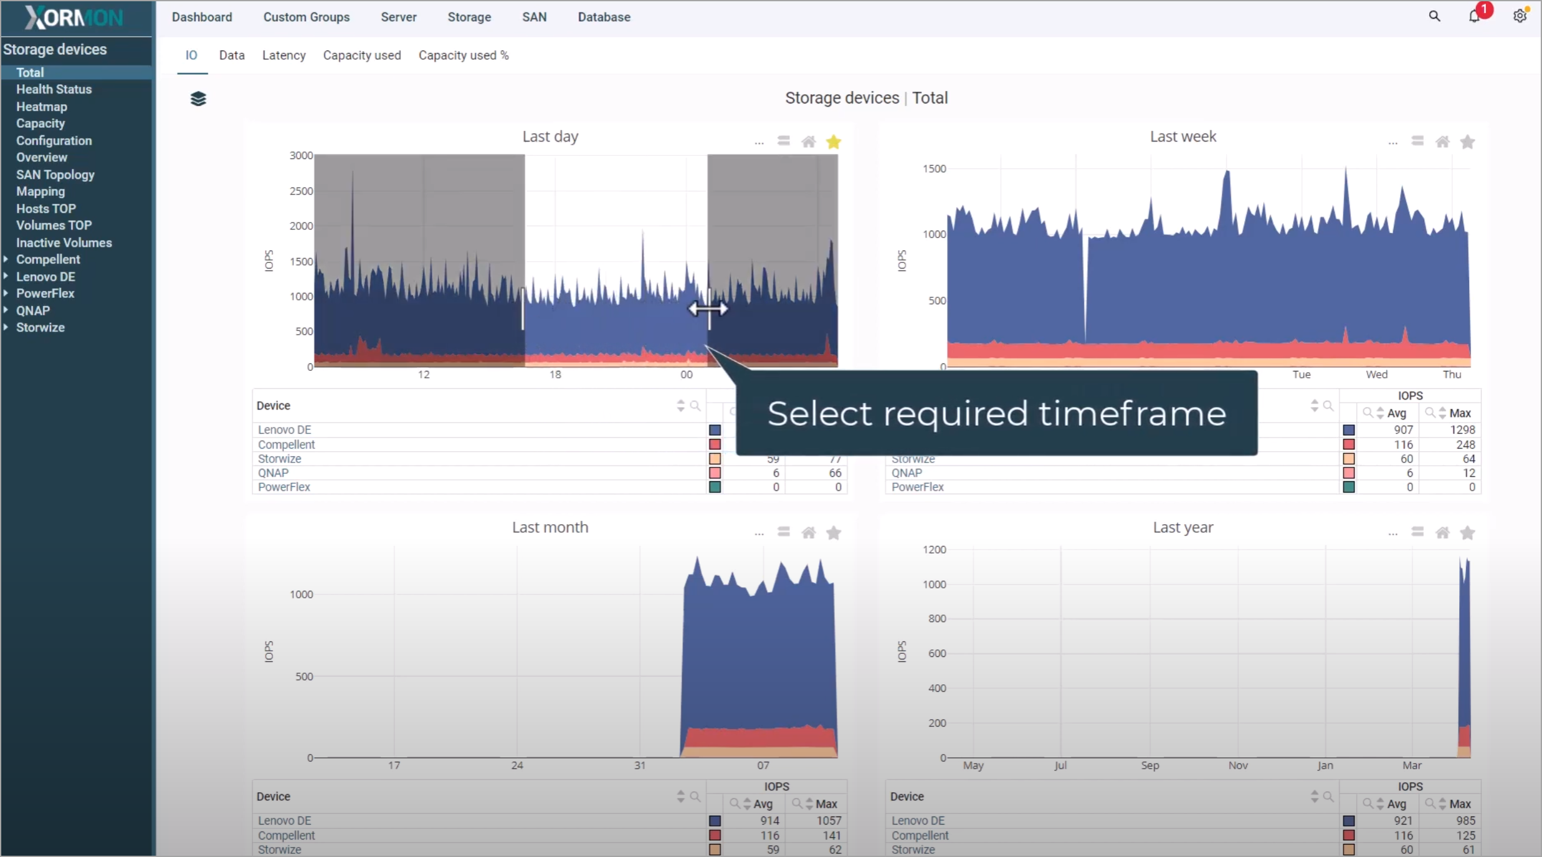
Task: Sort Device column in Last month table
Action: [x=680, y=797]
